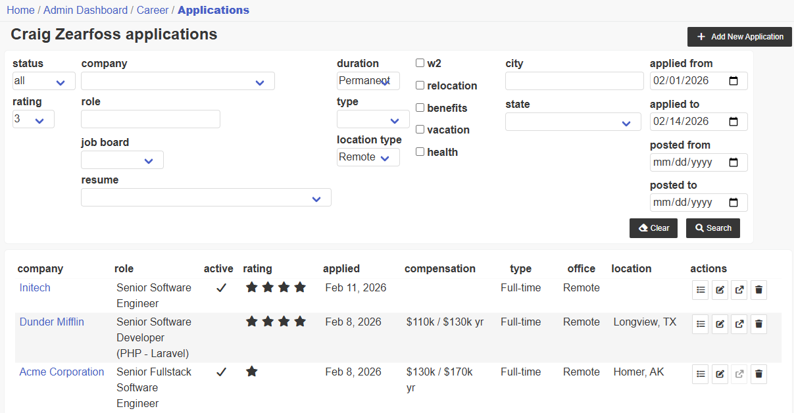This screenshot has width=794, height=413.
Task: Open external link icon on Dunder Mifflin row
Action: 739,324
